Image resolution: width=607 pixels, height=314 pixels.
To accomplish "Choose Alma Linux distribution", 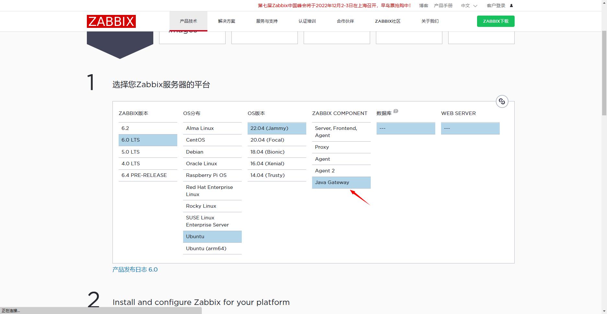I will click(x=212, y=128).
